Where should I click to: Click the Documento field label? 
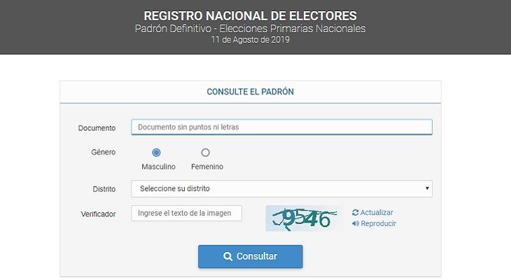click(97, 128)
